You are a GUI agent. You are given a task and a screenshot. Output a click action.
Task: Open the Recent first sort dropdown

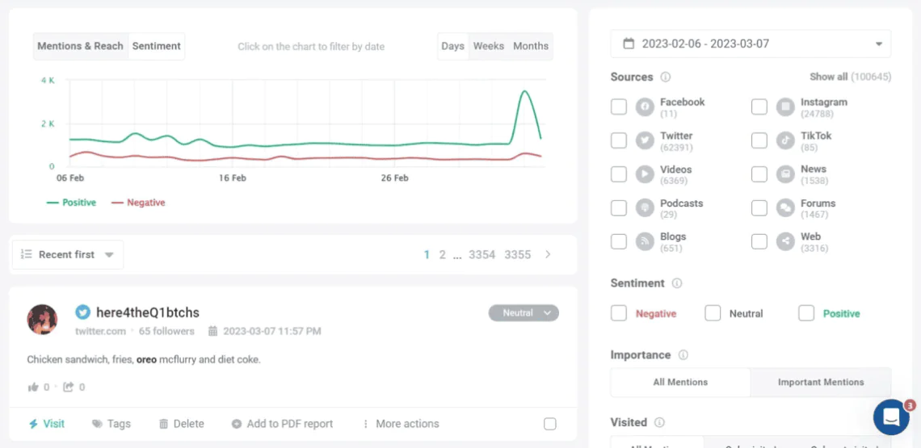pos(68,254)
